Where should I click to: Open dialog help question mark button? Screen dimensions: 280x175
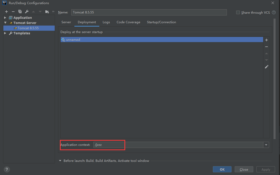(x=7, y=169)
